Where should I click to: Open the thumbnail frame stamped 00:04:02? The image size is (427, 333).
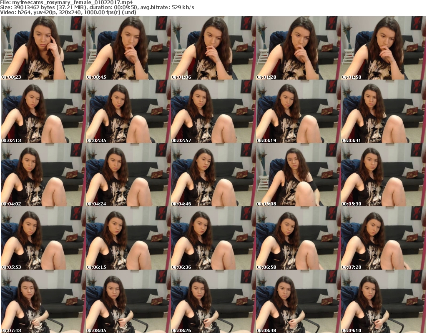43,175
